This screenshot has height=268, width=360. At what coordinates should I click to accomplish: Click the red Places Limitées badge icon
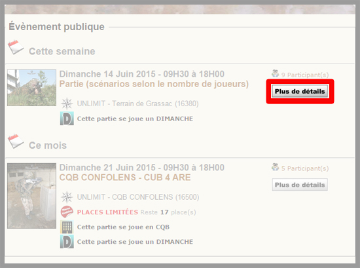(x=67, y=212)
